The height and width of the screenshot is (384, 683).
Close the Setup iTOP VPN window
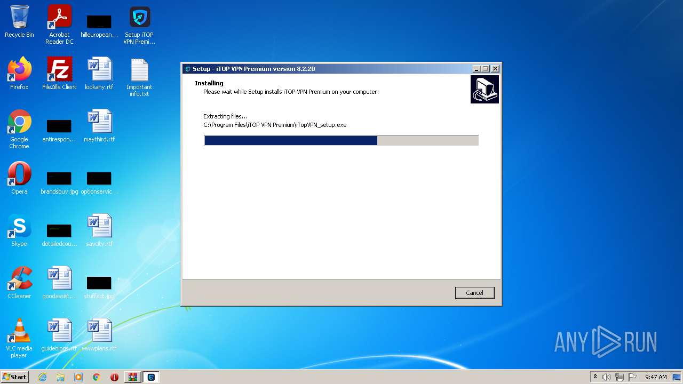(x=495, y=69)
